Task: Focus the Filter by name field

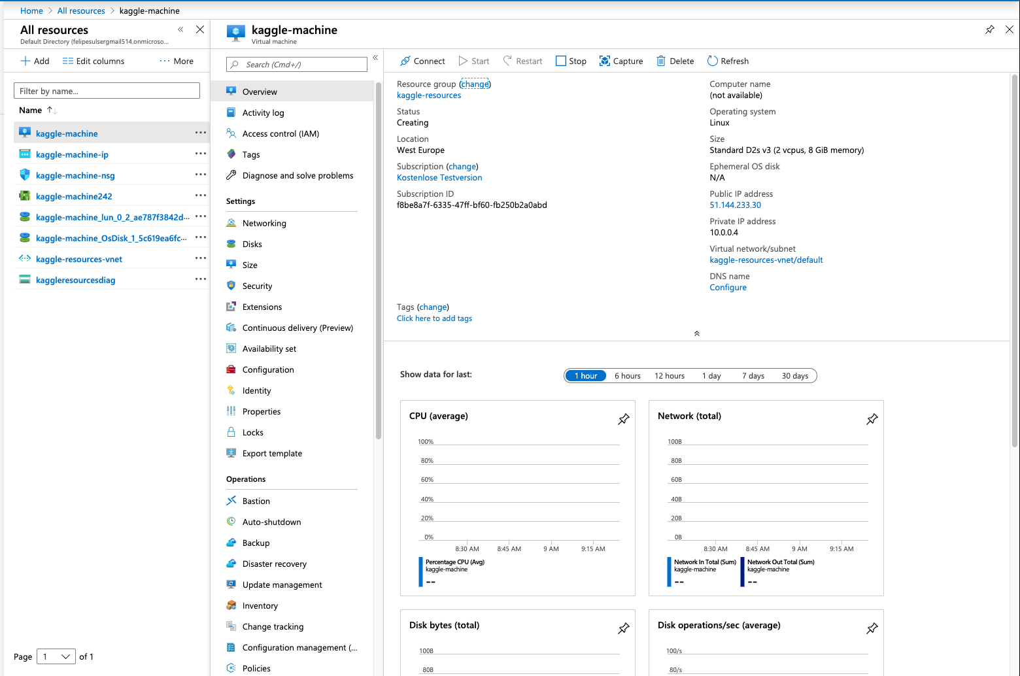Action: click(107, 91)
